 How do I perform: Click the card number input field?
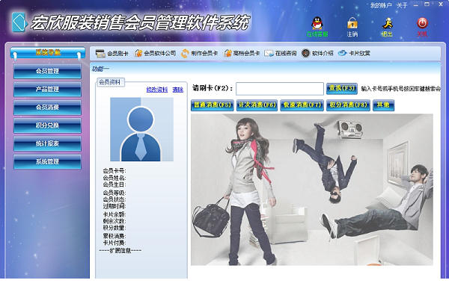tap(280, 89)
